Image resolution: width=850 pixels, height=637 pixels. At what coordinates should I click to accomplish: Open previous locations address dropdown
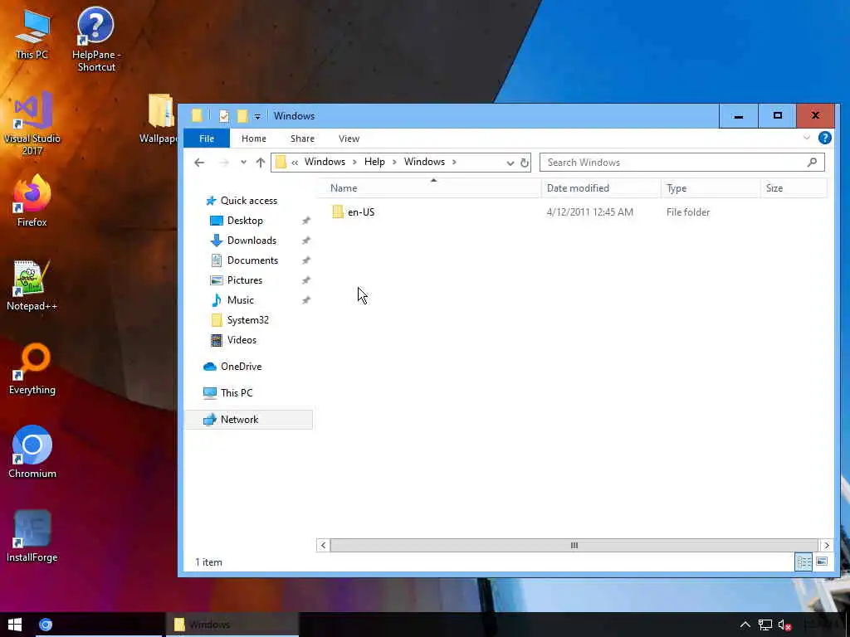pos(510,163)
